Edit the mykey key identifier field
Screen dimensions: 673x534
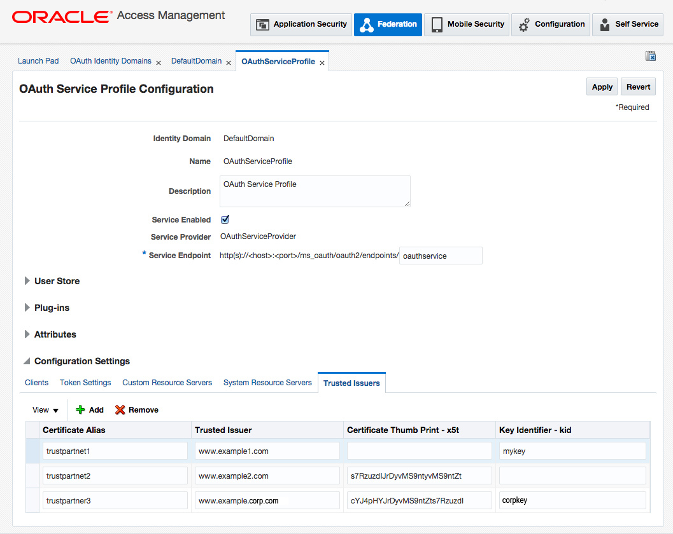click(572, 451)
